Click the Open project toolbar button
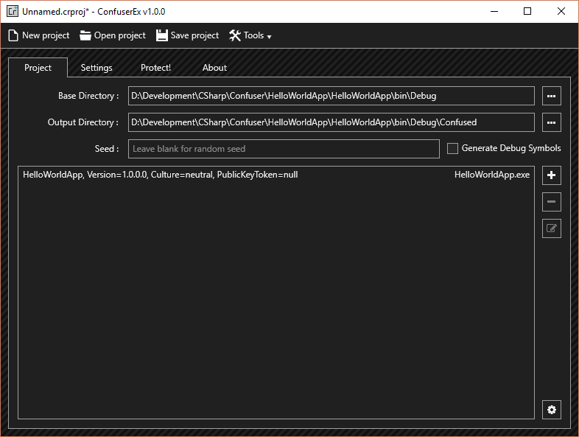The width and height of the screenshot is (579, 437). pos(113,35)
